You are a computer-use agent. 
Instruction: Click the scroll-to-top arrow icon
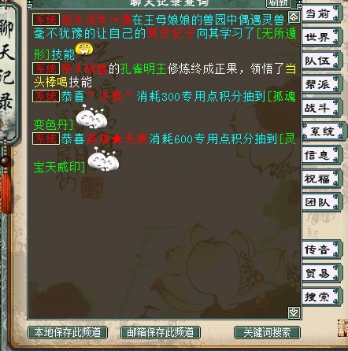pos(294,17)
